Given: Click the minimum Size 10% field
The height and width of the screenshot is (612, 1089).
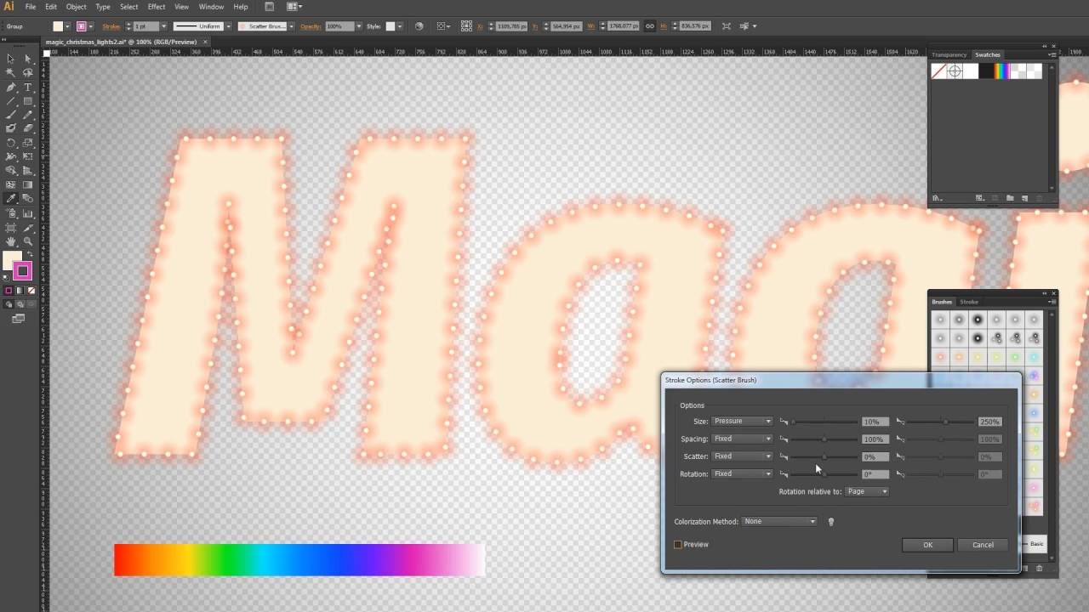Looking at the screenshot, I should [875, 422].
